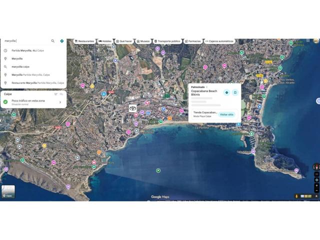Filter map by Restaurantes
This screenshot has width=320, height=240.
coord(84,41)
